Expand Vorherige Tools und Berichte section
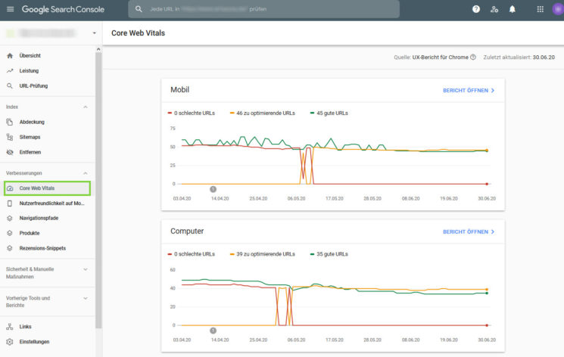 [x=86, y=299]
